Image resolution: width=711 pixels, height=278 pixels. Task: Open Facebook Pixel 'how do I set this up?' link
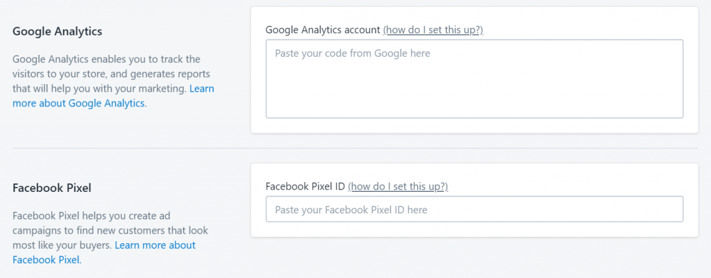(398, 186)
